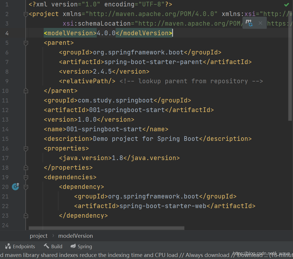Screen dimensions: 293x259
Task: Click line number 13 in the gutter
Action: click(x=5, y=120)
